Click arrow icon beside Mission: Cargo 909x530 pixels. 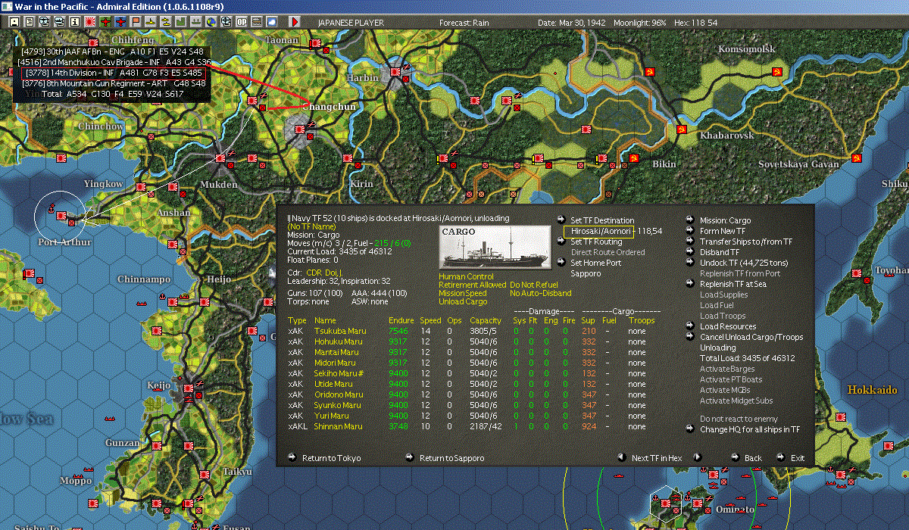(690, 220)
